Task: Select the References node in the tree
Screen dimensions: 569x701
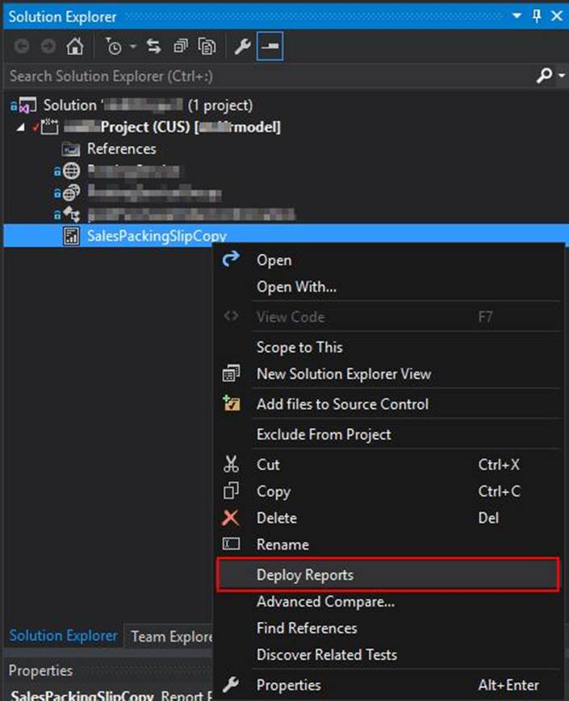Action: coord(121,148)
